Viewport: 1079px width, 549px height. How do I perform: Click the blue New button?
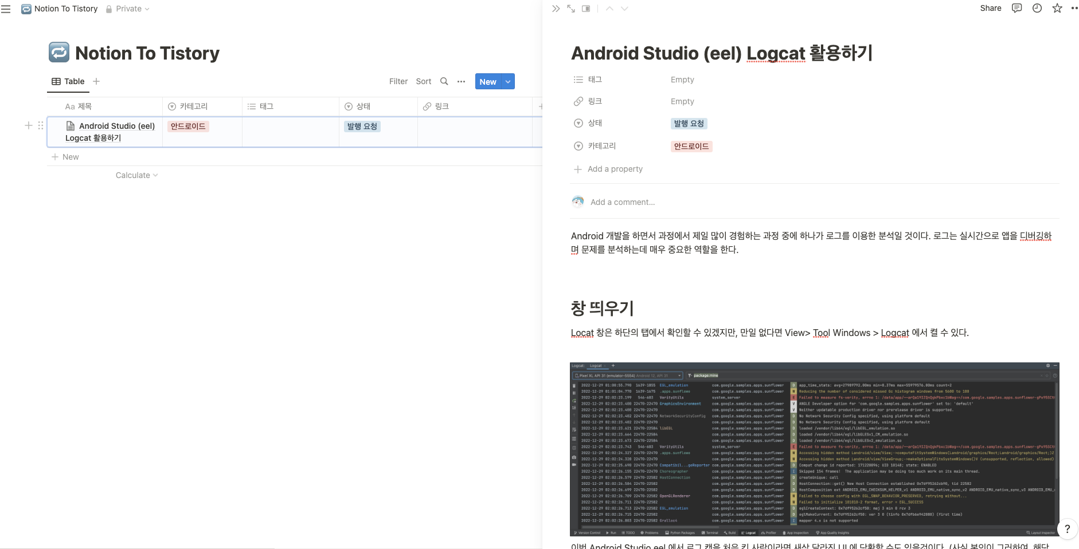coord(488,82)
